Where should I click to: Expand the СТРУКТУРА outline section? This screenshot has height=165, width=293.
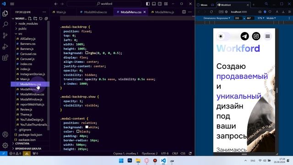click(x=22, y=143)
